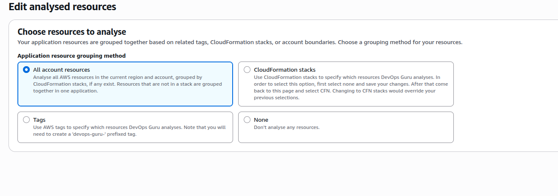Click the 'Edit analysed resources' page title

pyautogui.click(x=62, y=7)
